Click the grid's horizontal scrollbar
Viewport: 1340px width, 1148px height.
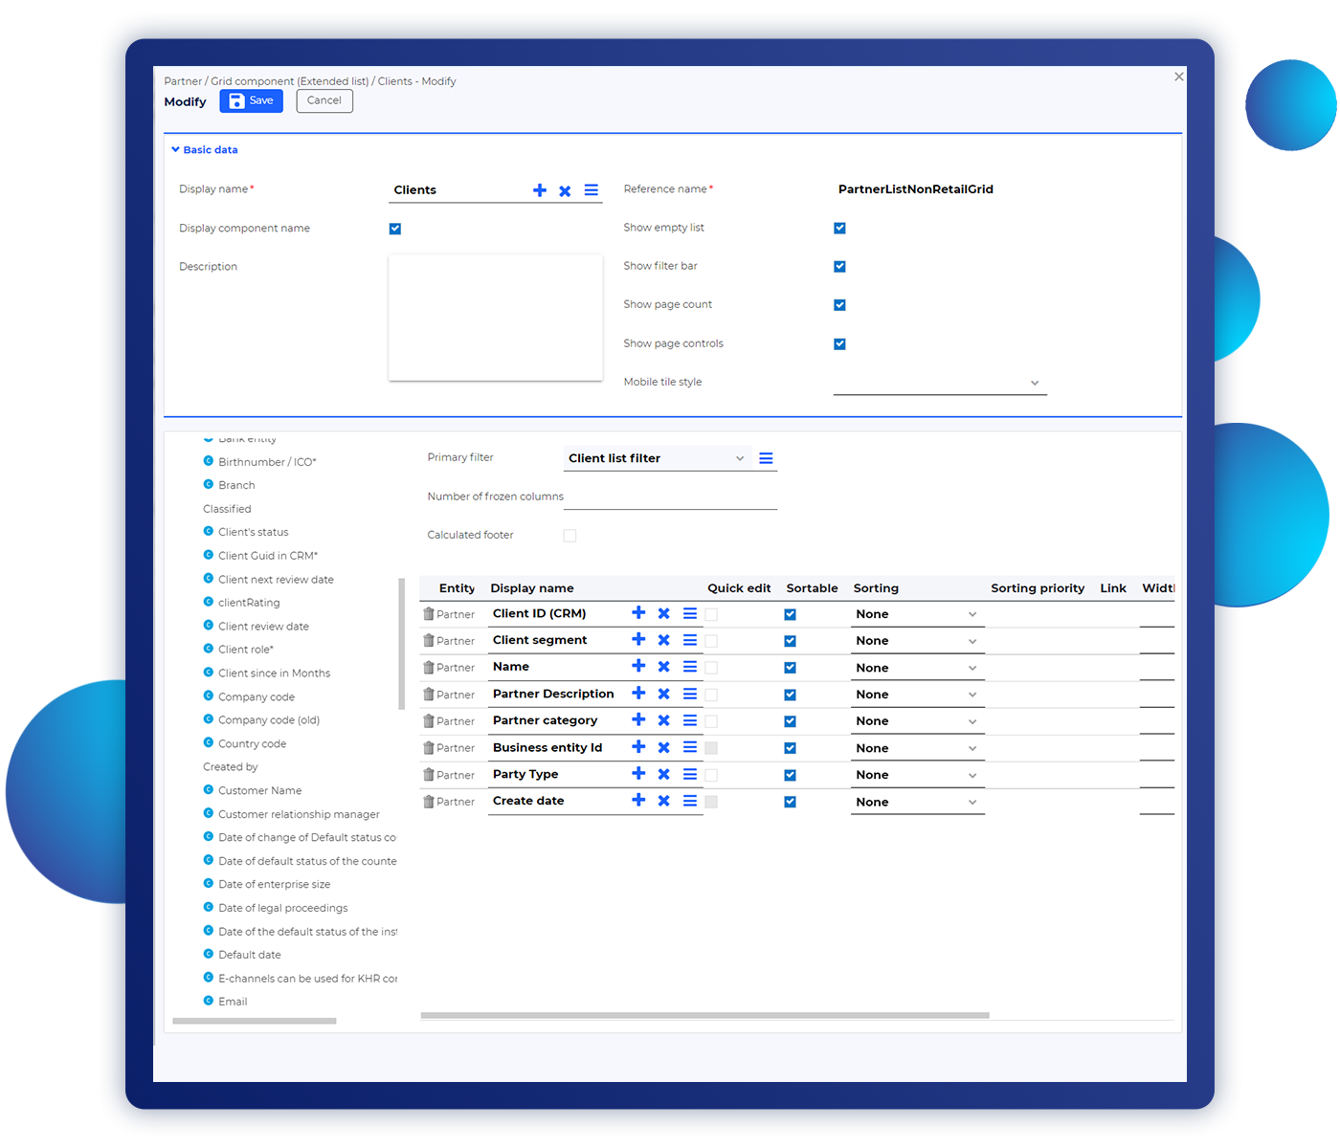(x=703, y=1015)
